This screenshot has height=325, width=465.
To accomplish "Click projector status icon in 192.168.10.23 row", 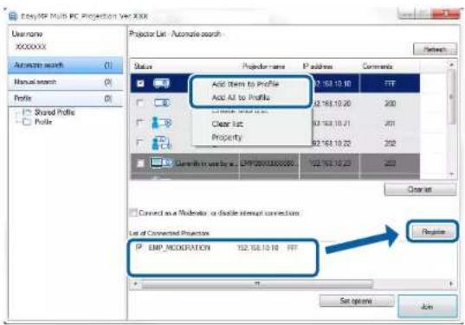I will pyautogui.click(x=161, y=162).
